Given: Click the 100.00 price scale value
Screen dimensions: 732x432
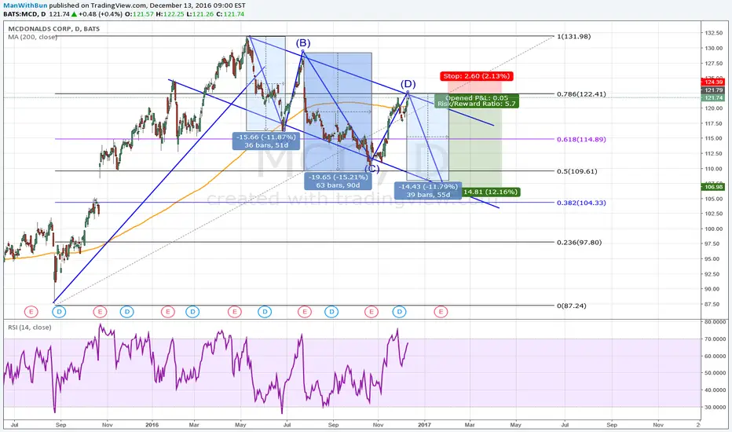Looking at the screenshot, I should click(x=714, y=229).
